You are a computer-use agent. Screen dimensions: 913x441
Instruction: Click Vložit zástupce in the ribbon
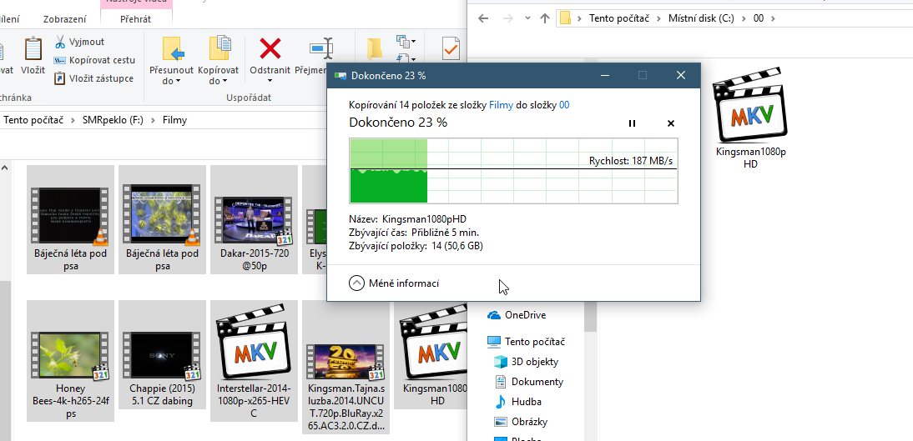93,78
